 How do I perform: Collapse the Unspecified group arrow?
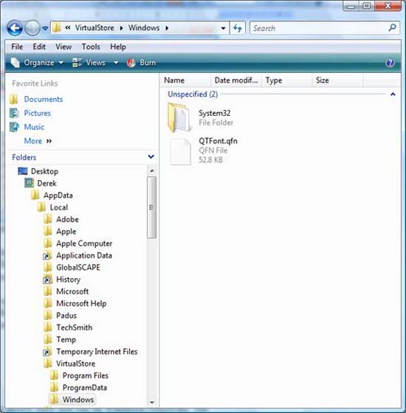click(393, 94)
